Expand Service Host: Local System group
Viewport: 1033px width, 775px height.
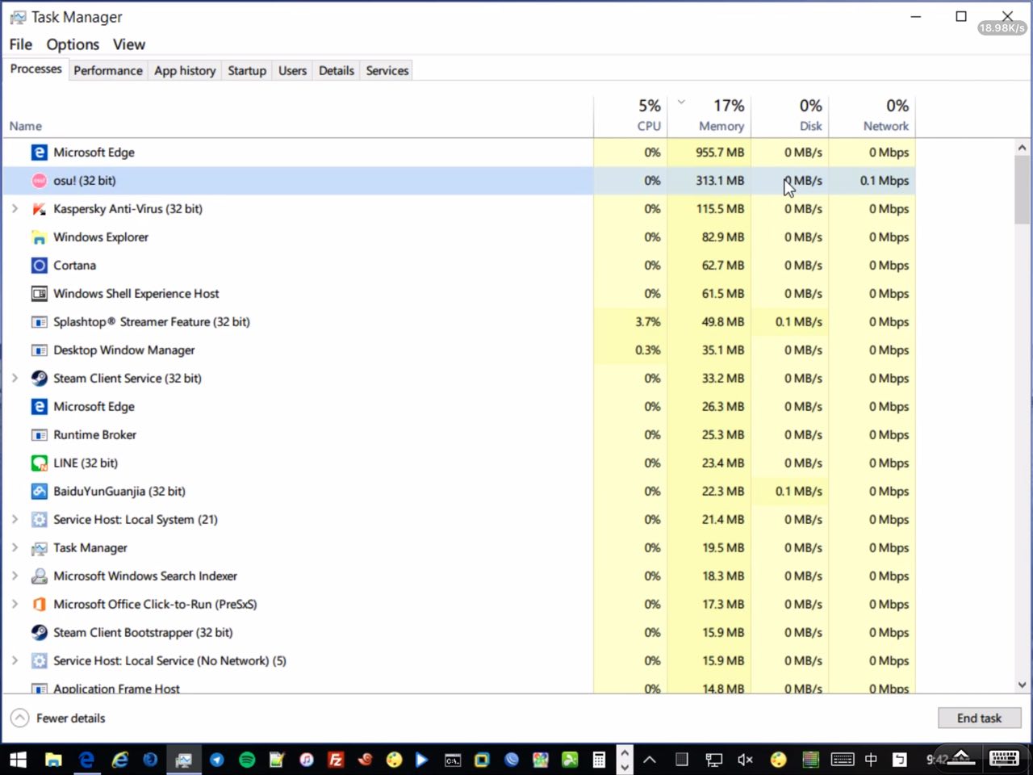(x=15, y=520)
